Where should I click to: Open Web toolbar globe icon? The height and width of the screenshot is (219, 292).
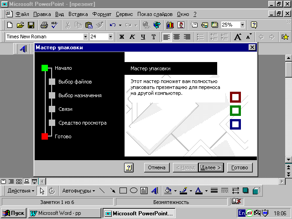157,25
